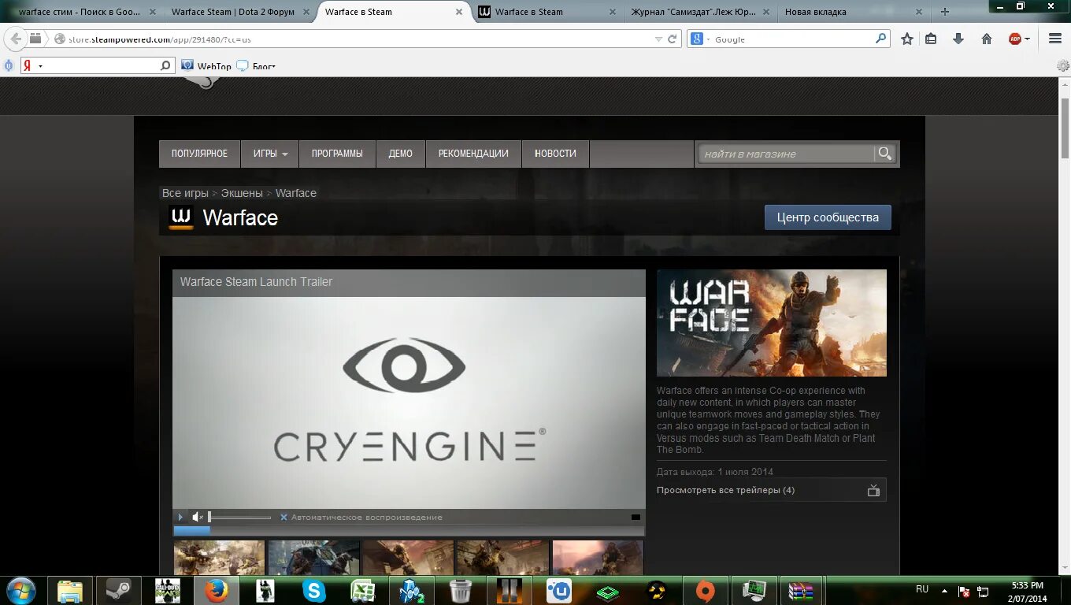Expand the Блог bookmark dropdown

tap(256, 66)
